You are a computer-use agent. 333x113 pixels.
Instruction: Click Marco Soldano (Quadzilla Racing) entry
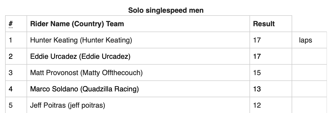click(84, 89)
